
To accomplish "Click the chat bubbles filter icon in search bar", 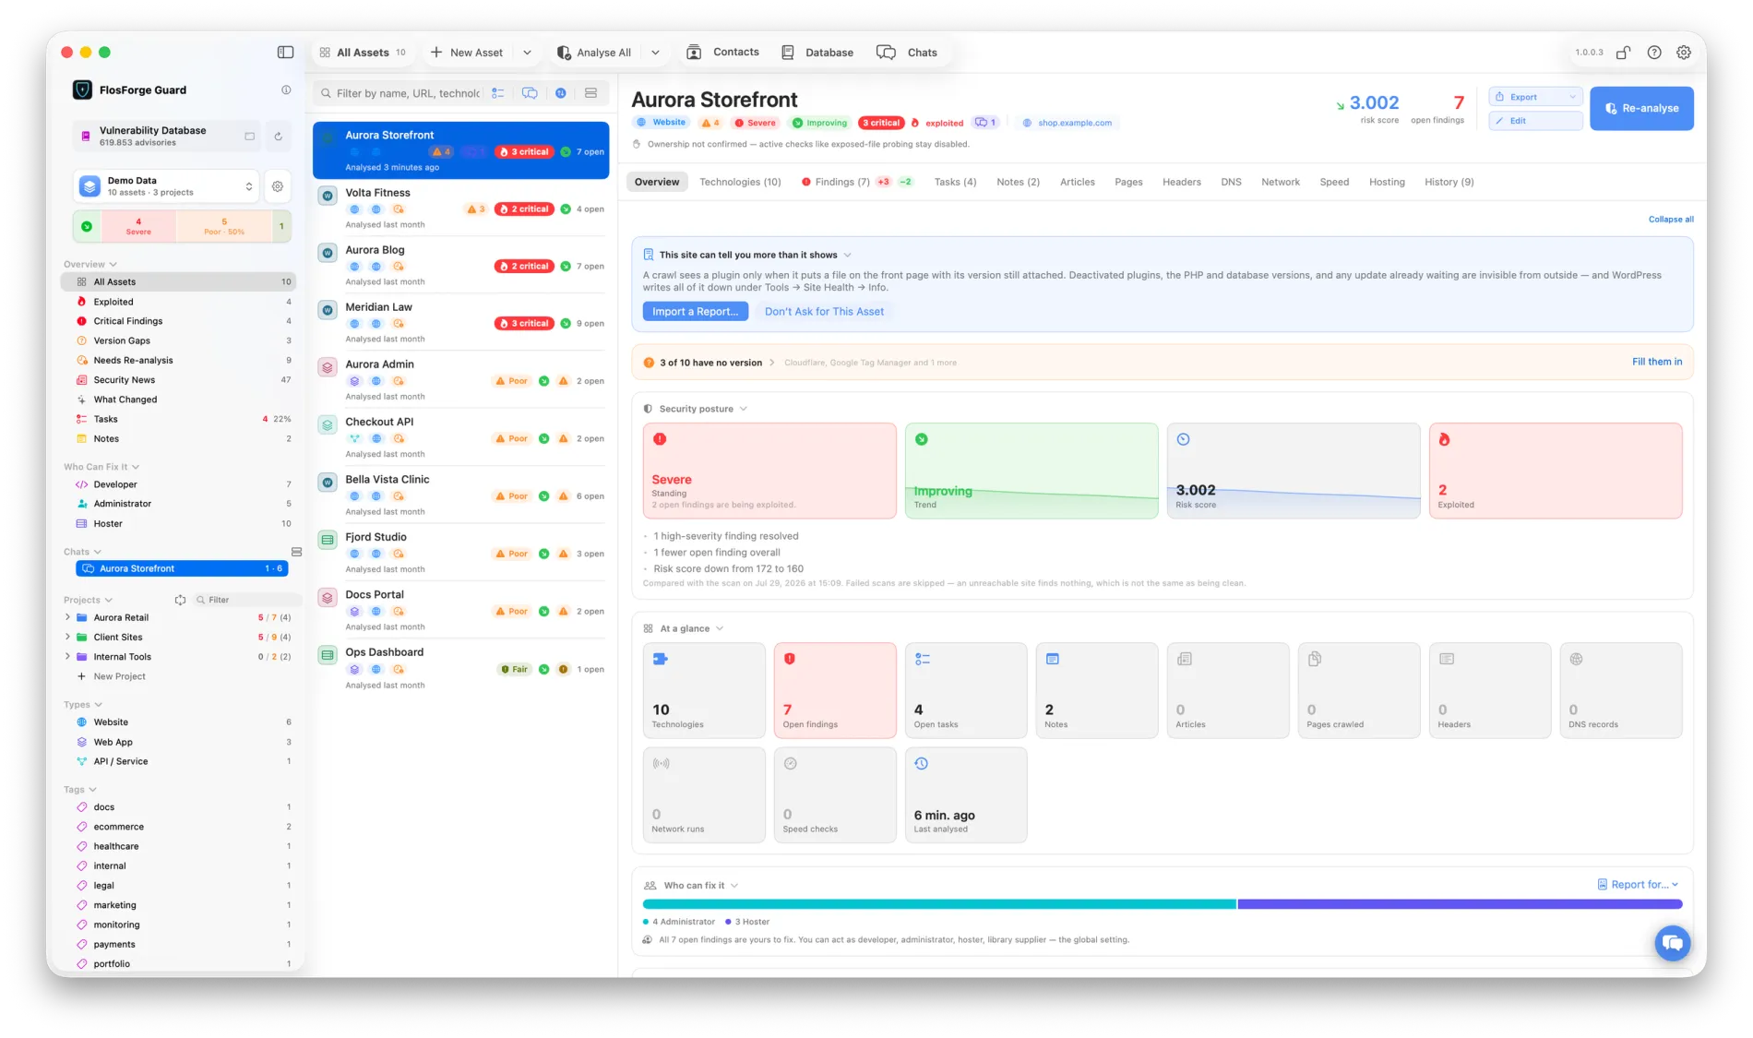I will (x=530, y=93).
